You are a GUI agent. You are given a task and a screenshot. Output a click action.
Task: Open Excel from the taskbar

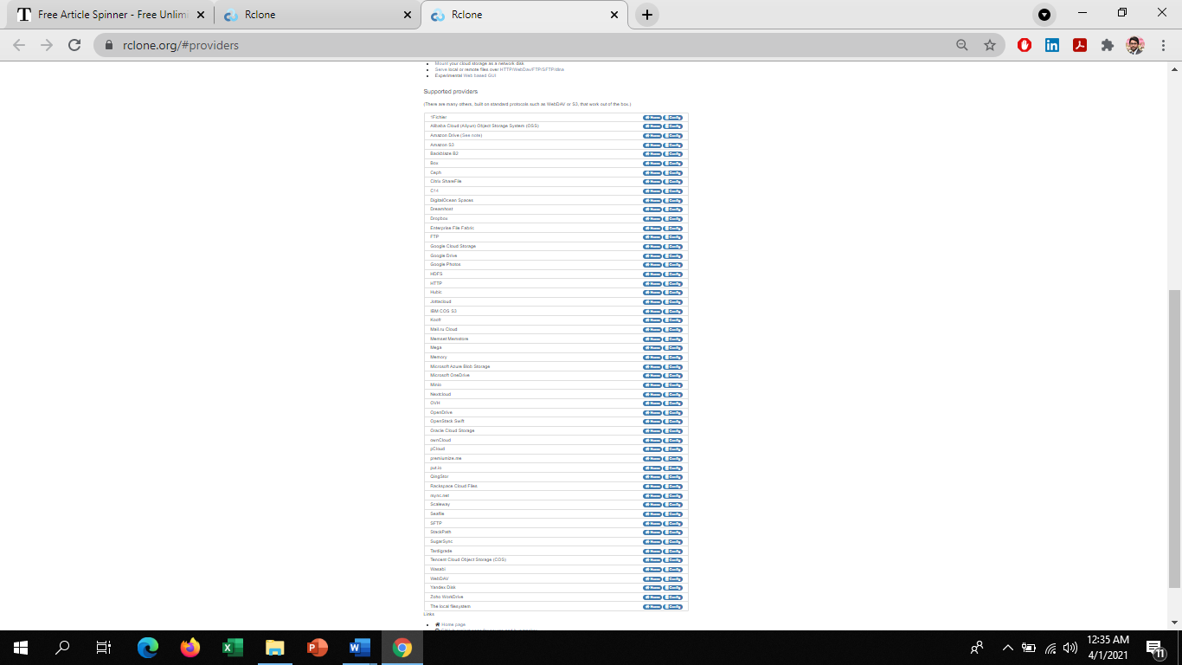(x=233, y=648)
